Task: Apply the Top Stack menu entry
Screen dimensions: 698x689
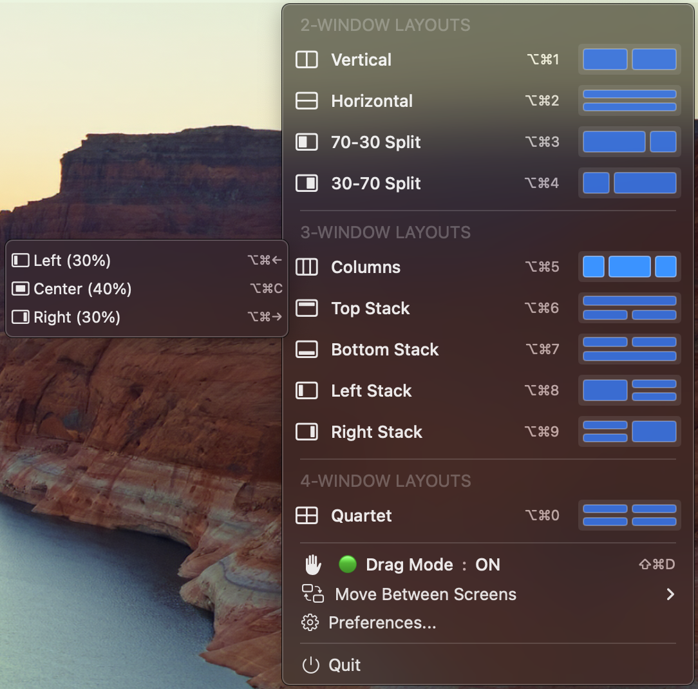Action: tap(488, 308)
